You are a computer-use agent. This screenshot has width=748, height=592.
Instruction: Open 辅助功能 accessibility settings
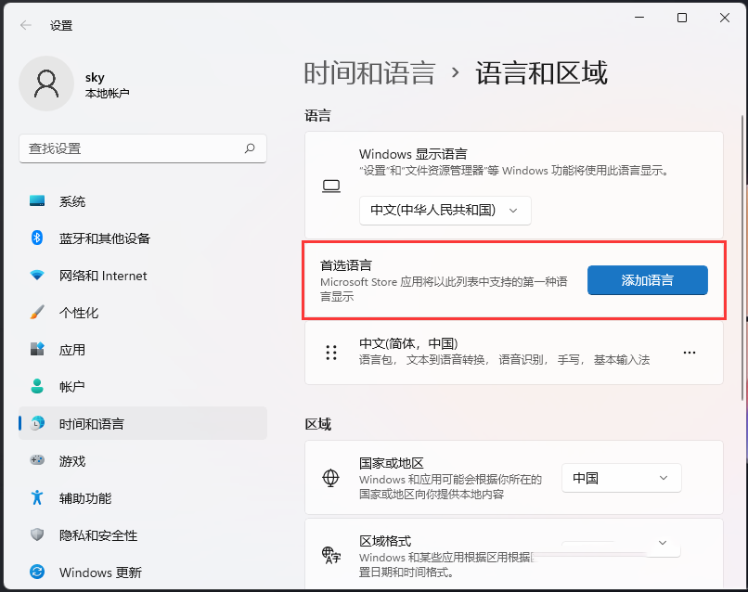(35, 497)
